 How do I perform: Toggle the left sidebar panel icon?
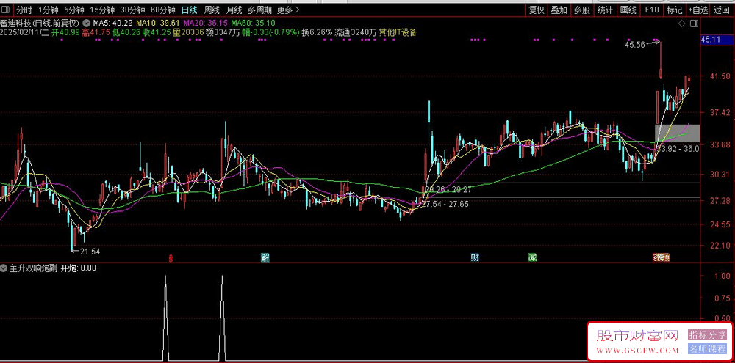7,10
